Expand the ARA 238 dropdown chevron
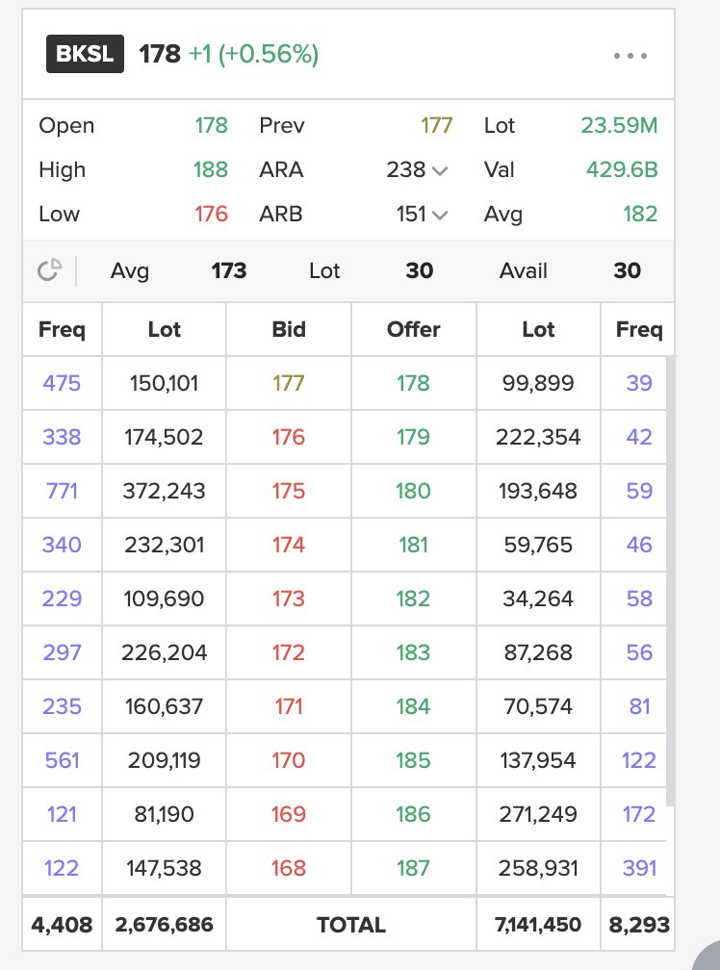Image resolution: width=720 pixels, height=970 pixels. click(x=440, y=170)
